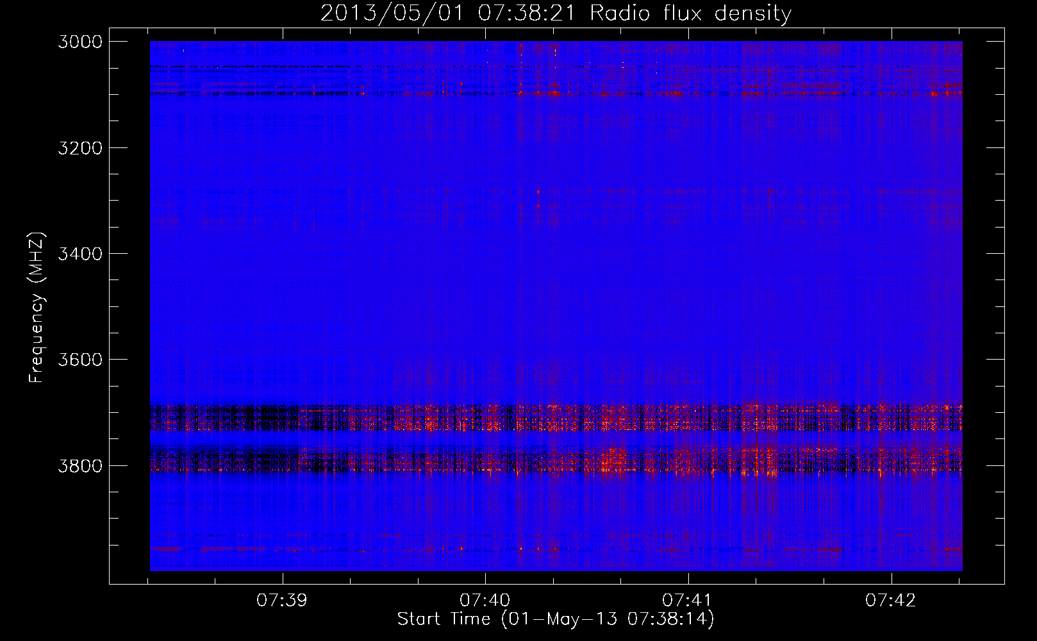Click the 3000 frequency axis label
The height and width of the screenshot is (641, 1037).
(x=80, y=42)
